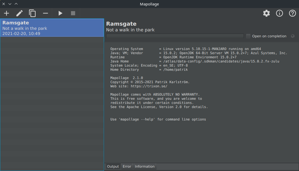Start the run with play icon

60,13
